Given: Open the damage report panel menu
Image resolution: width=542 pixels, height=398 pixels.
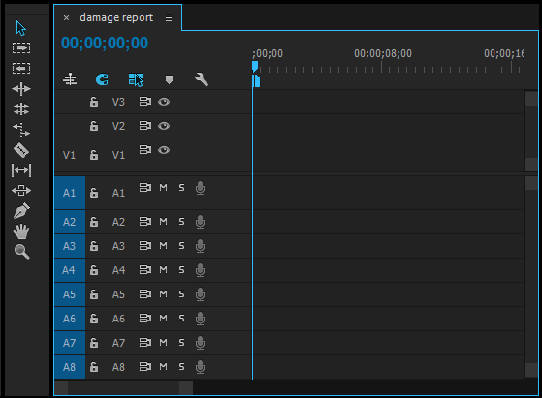Looking at the screenshot, I should (169, 17).
